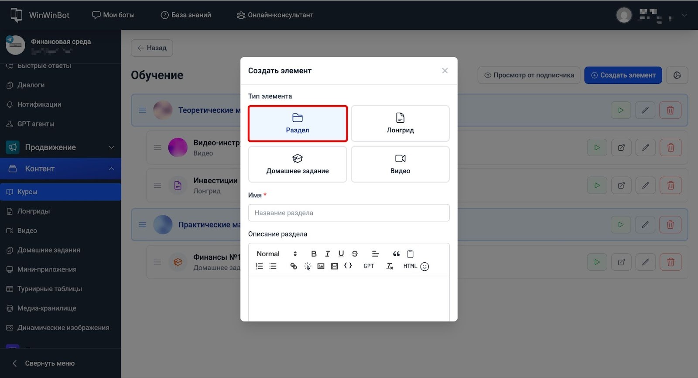Pick the Домашнее задание element type
Screen dimensions: 698x378
point(298,164)
